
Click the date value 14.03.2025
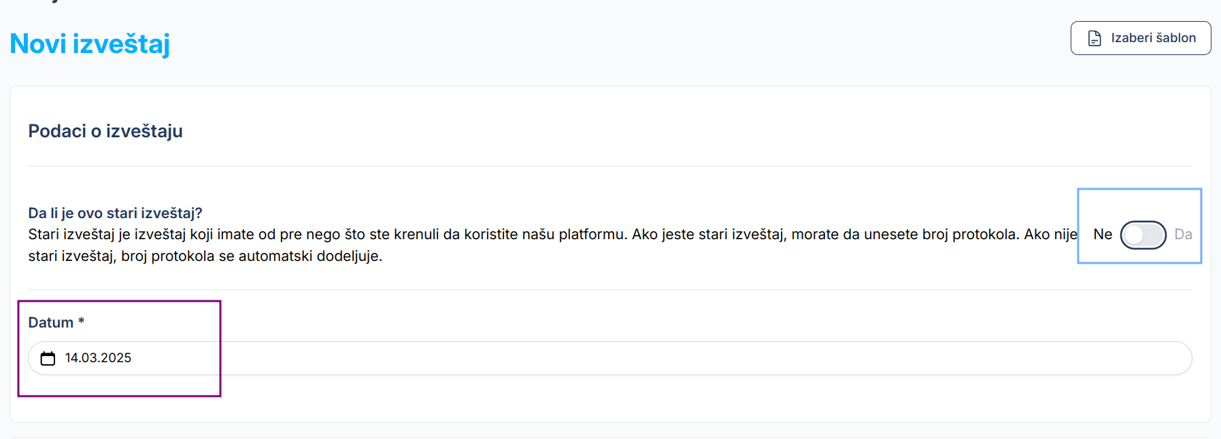click(x=98, y=358)
